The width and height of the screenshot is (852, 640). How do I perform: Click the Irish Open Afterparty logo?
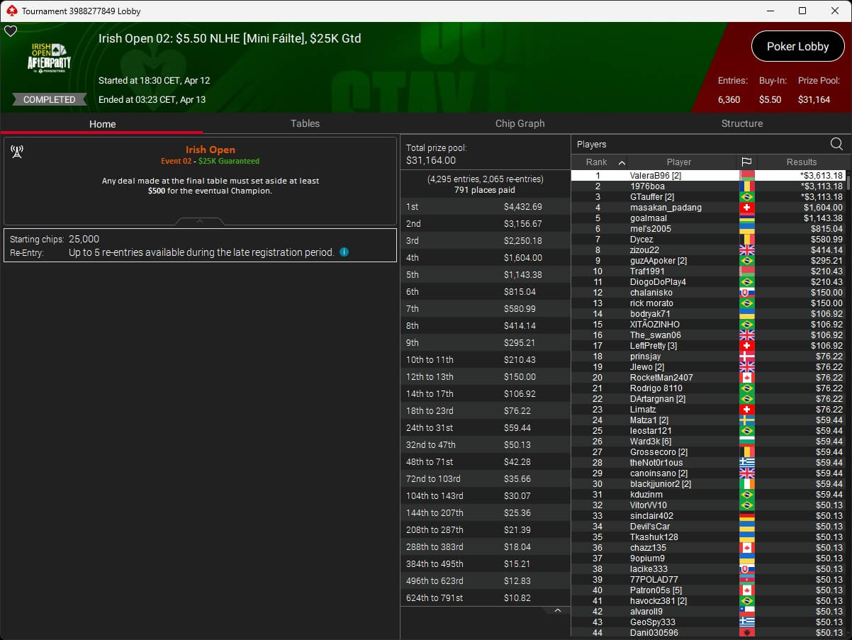[x=49, y=57]
